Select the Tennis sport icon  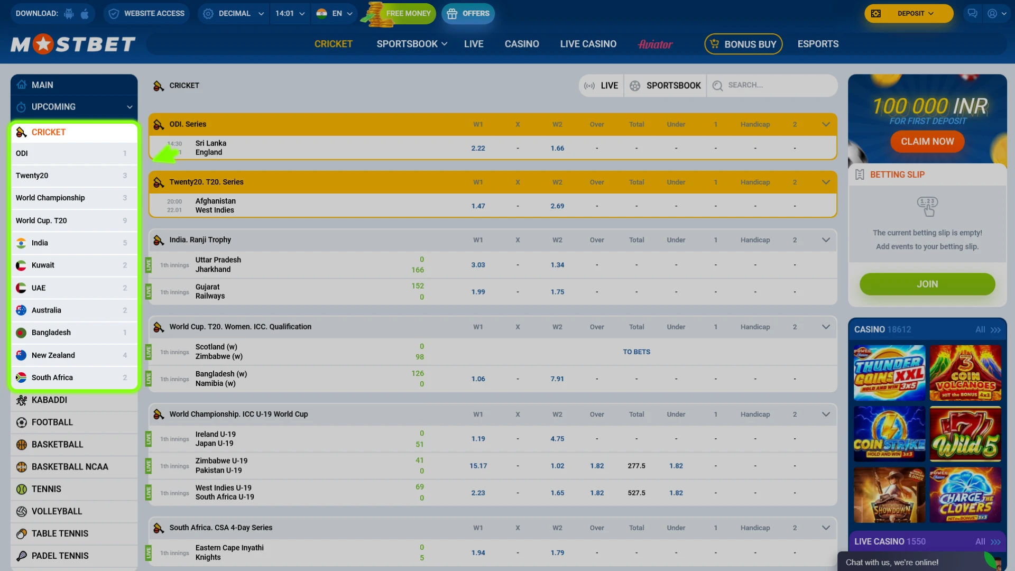click(21, 489)
